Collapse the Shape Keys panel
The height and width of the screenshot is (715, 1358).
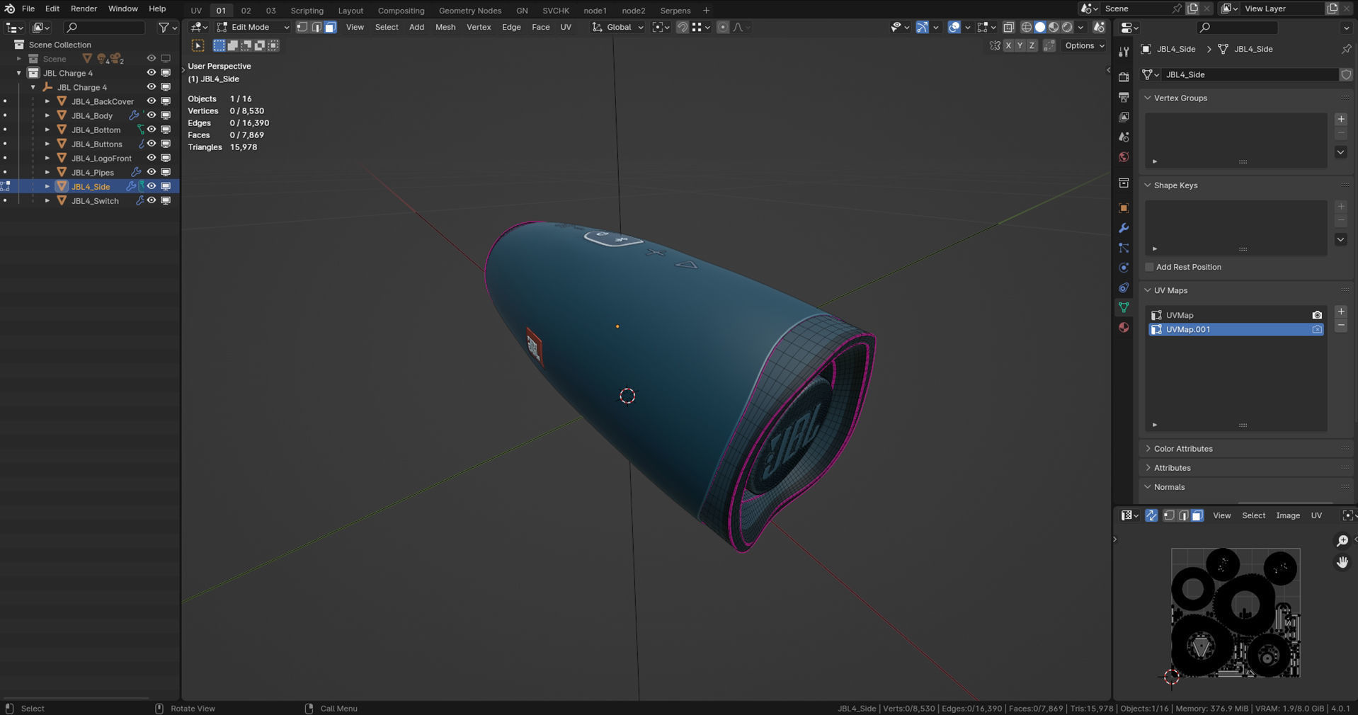pos(1148,185)
